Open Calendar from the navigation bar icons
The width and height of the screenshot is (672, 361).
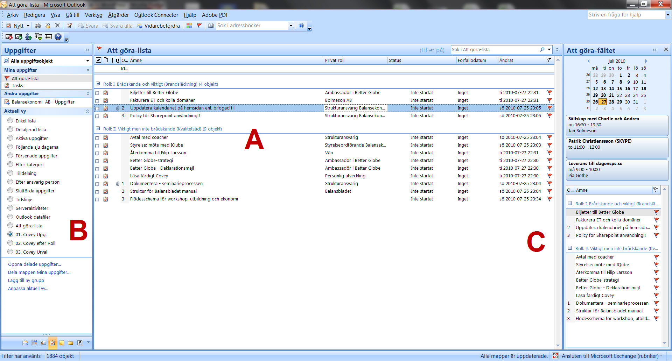pos(34,343)
